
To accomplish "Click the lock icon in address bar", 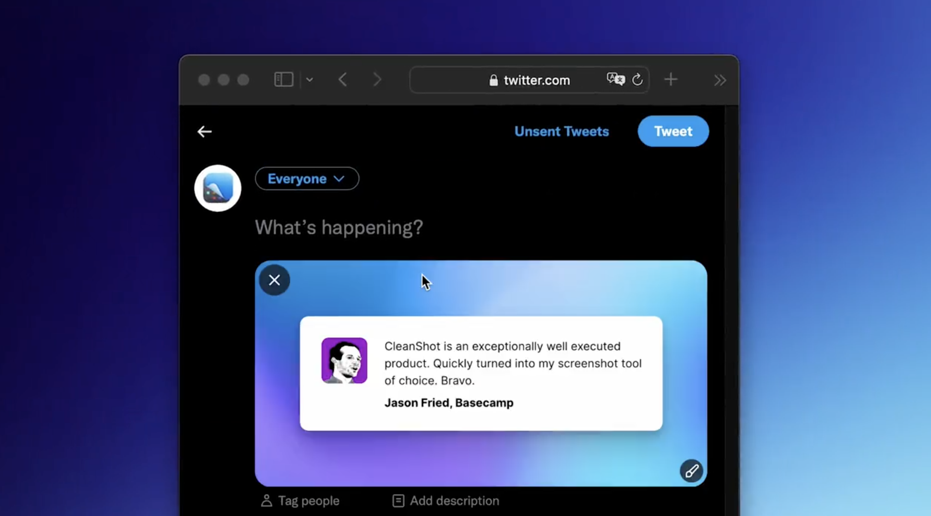I will pos(493,80).
